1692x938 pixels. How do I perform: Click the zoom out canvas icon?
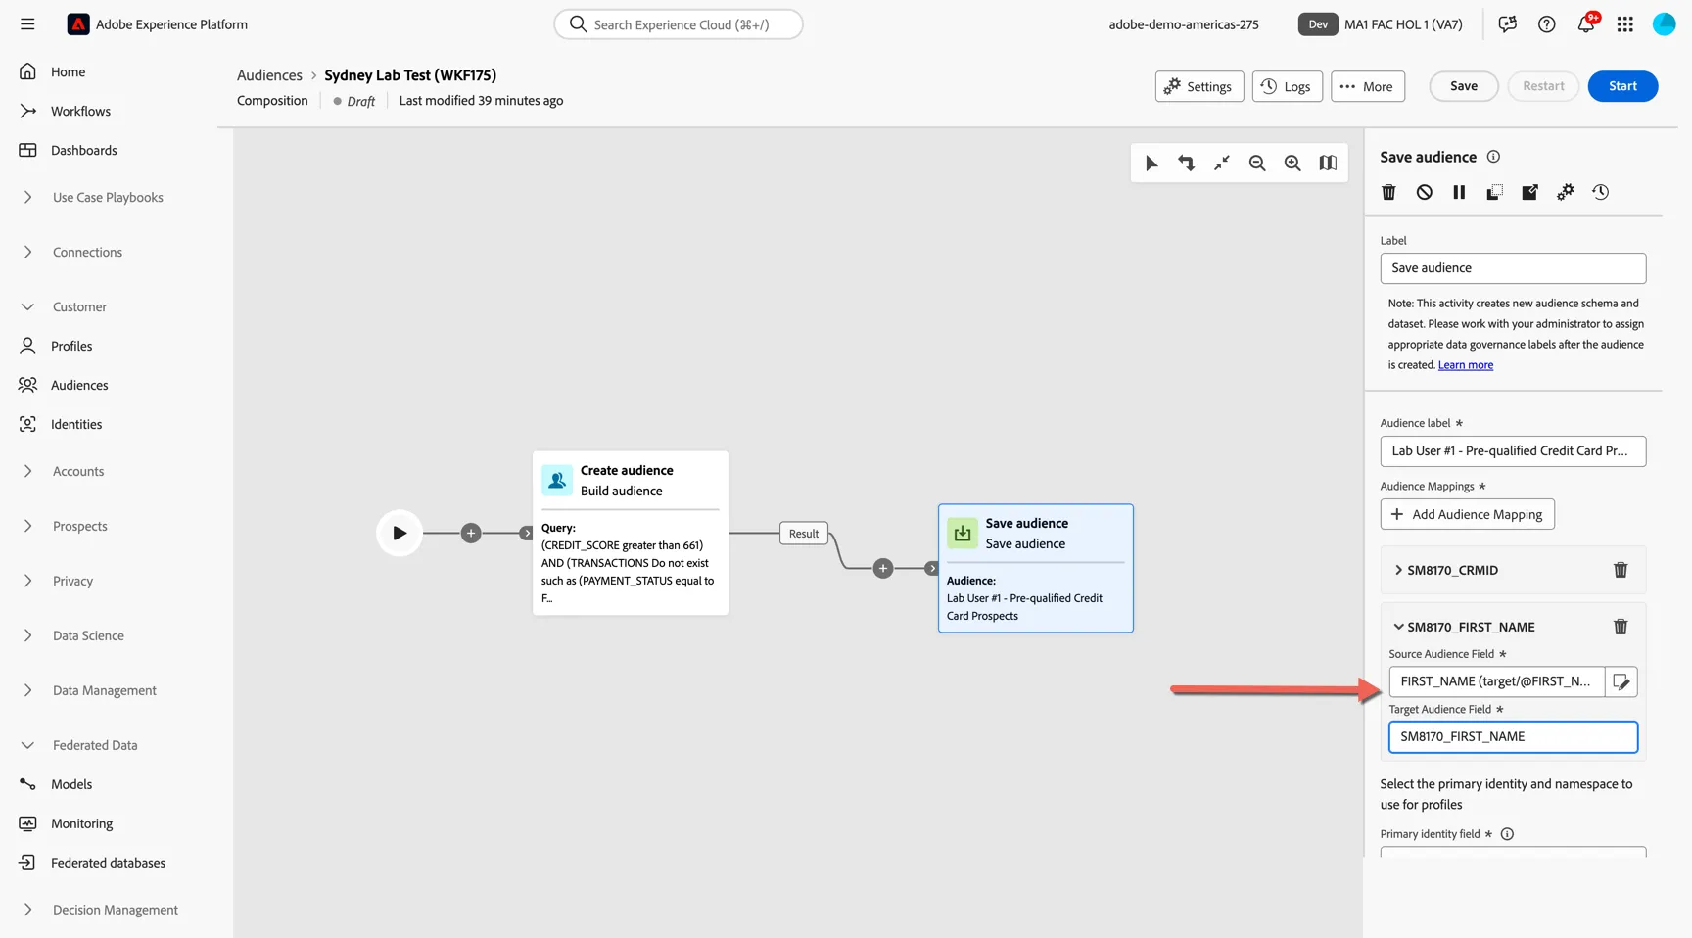tap(1257, 164)
